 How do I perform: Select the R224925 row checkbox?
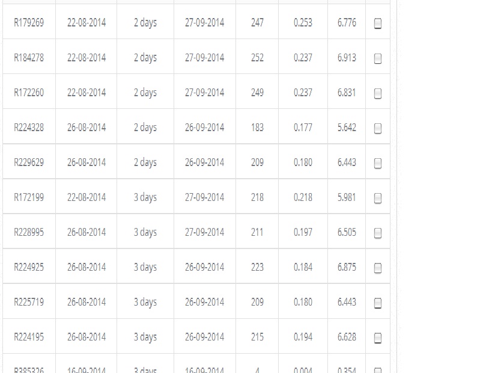(378, 268)
